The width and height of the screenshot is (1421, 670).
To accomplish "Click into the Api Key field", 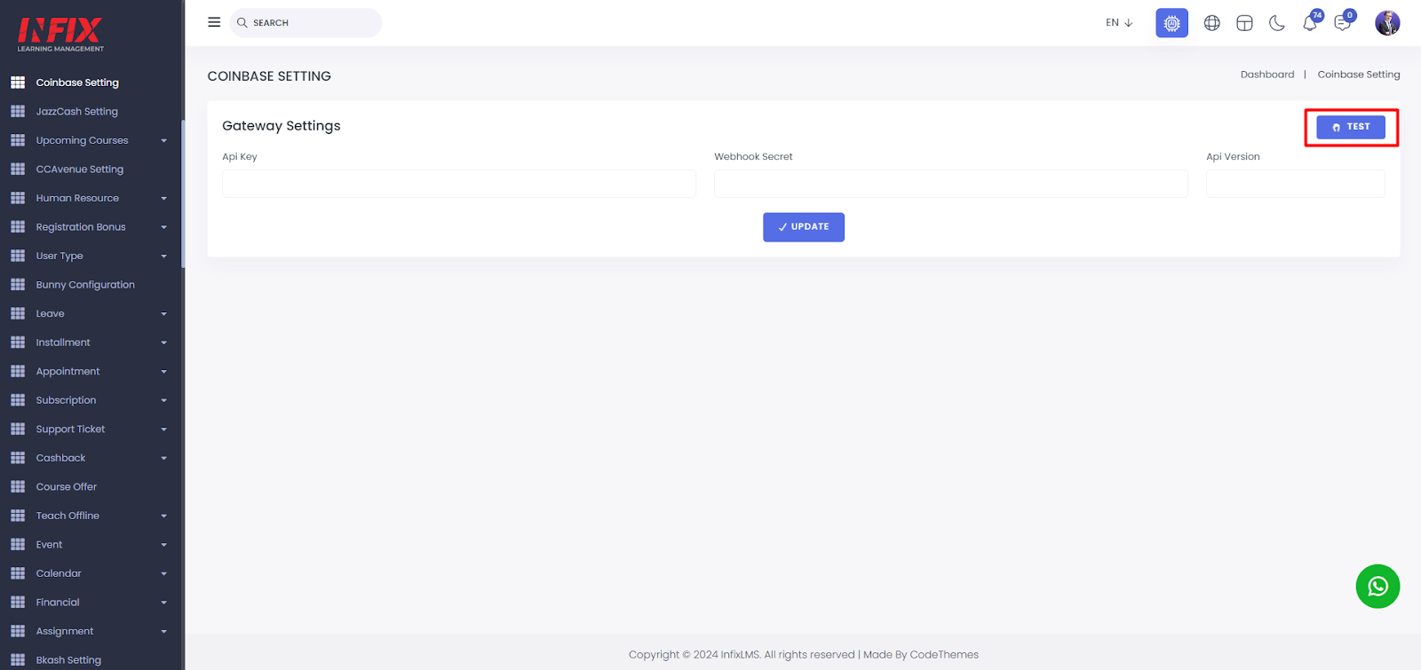I will point(458,184).
